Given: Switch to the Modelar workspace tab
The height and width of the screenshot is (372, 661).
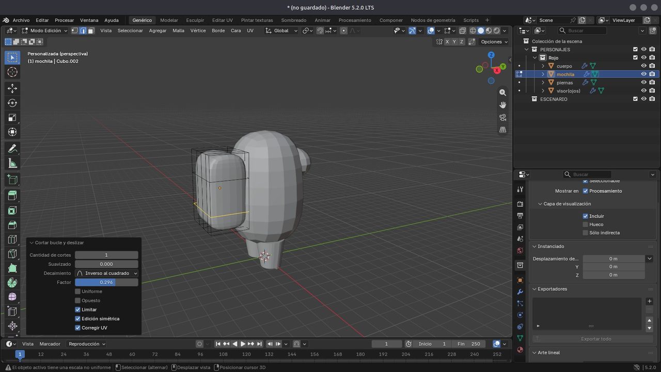Looking at the screenshot, I should [169, 20].
